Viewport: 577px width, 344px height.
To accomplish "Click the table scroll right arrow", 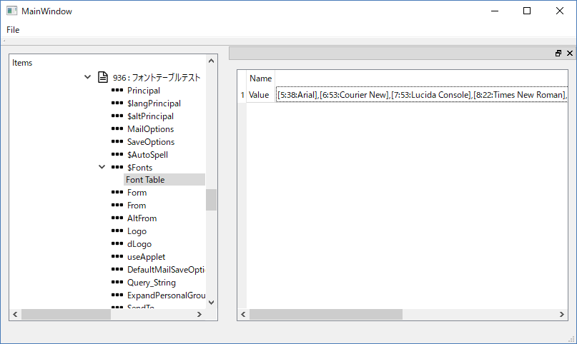I will click(561, 314).
